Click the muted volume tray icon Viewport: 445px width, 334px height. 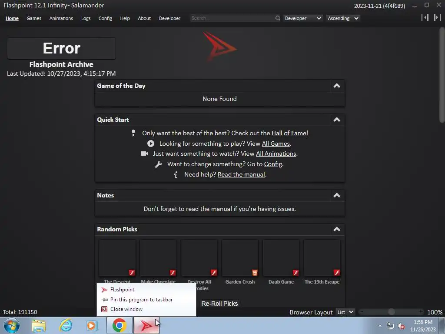[401, 326]
